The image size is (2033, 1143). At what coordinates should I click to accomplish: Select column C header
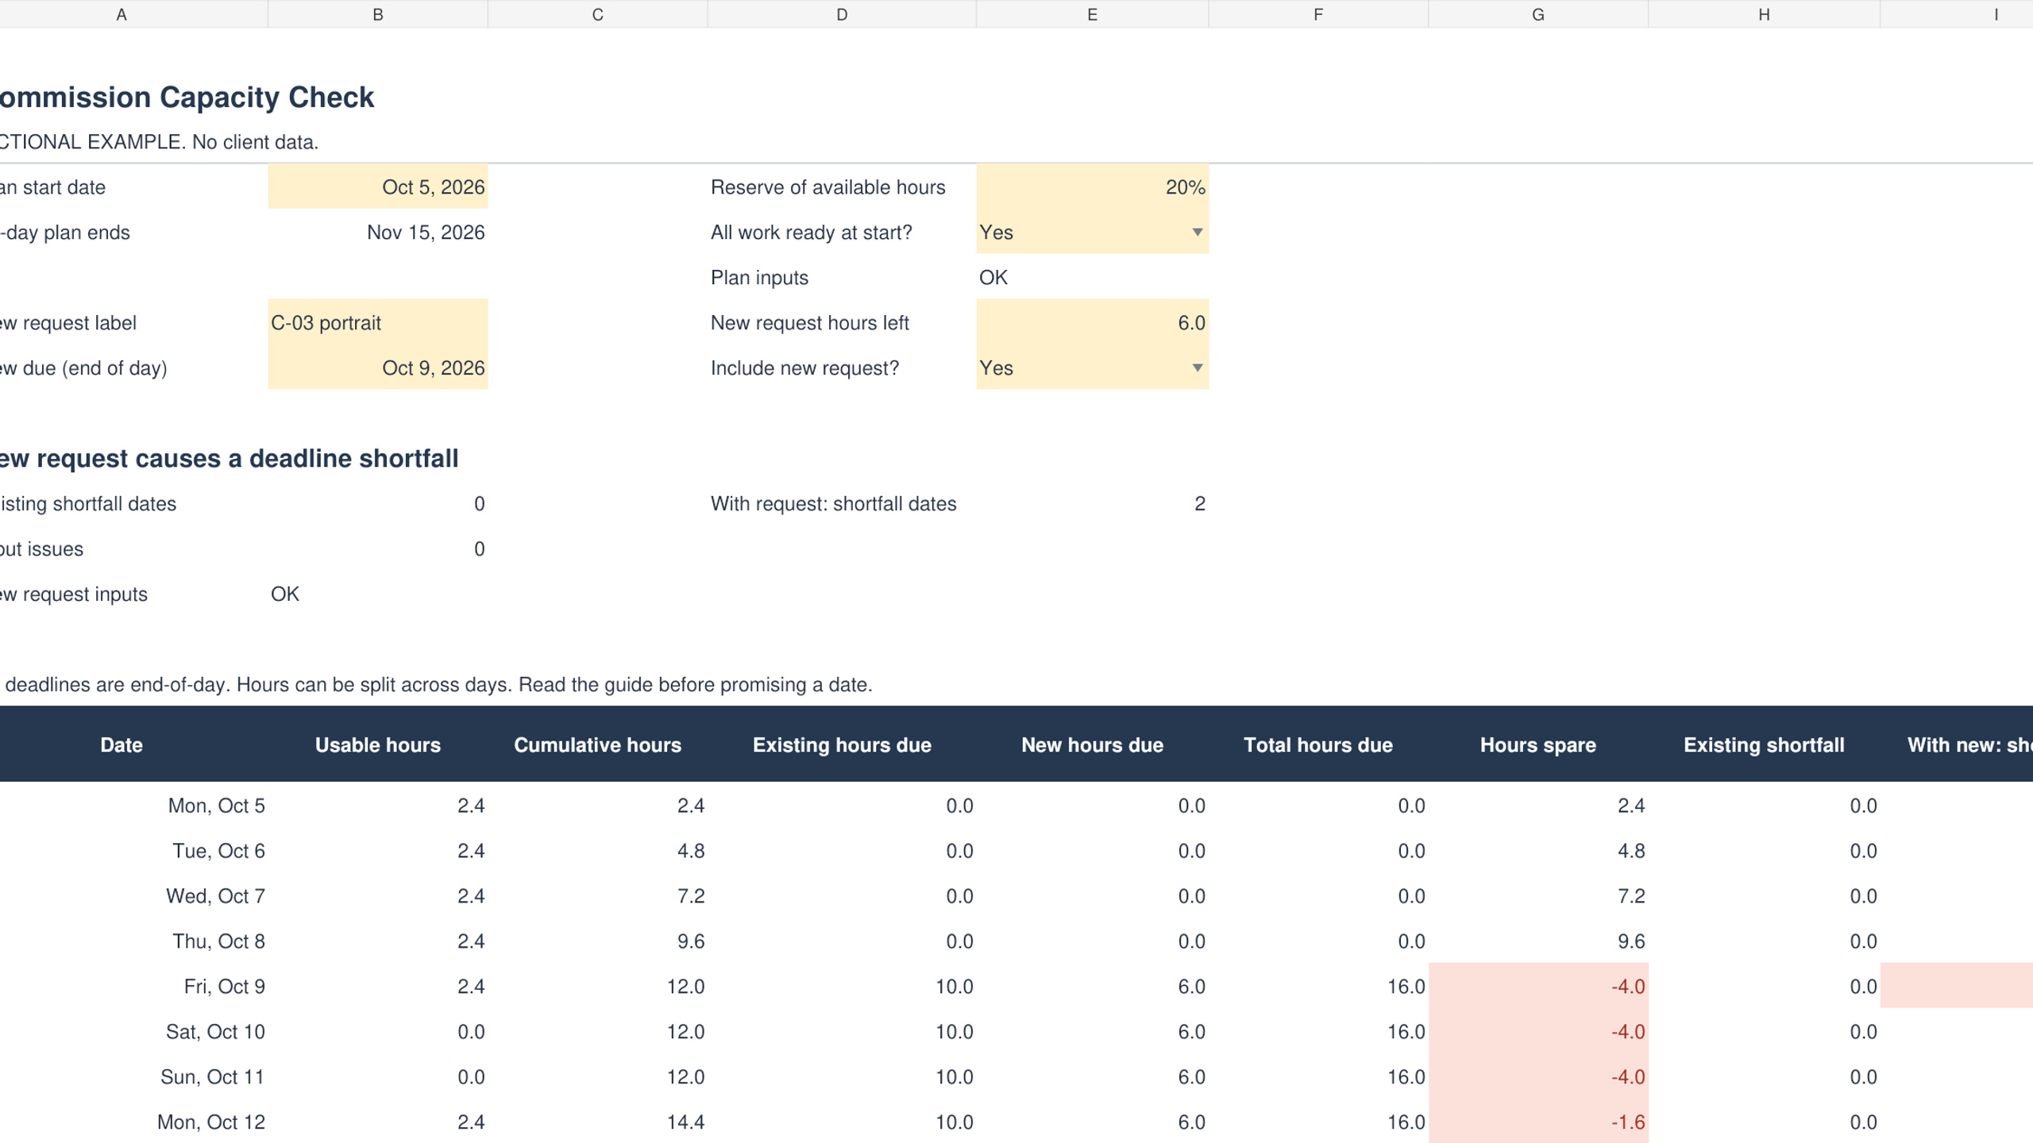click(598, 14)
